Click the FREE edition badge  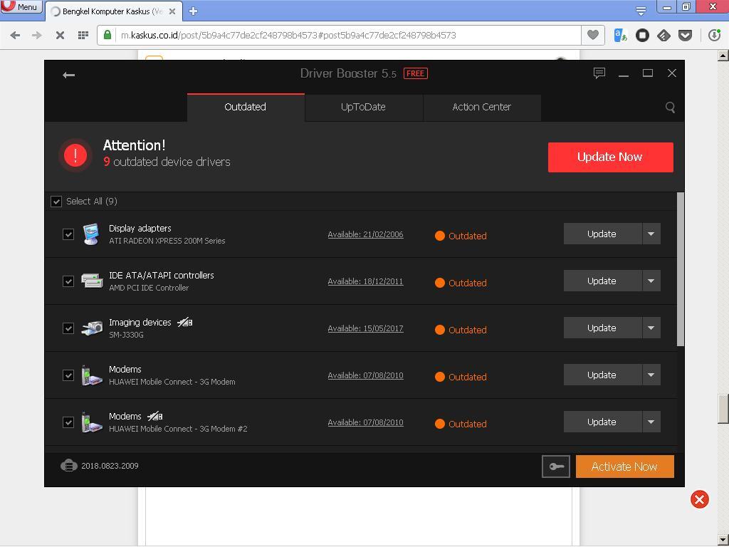pos(416,73)
